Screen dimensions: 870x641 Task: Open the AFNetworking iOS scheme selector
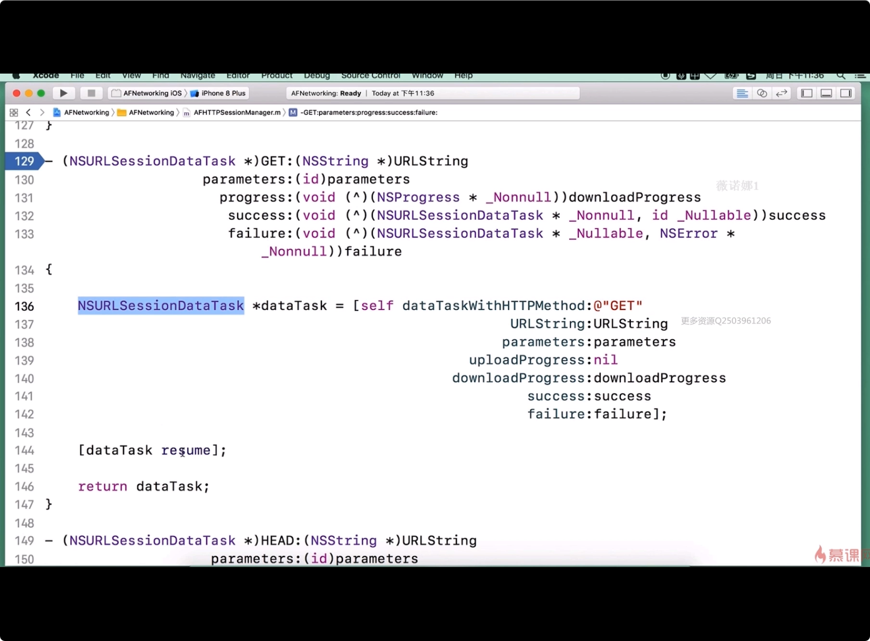[146, 93]
